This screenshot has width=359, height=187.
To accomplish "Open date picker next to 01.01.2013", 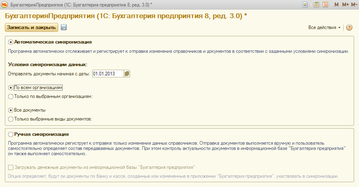I will pos(127,74).
